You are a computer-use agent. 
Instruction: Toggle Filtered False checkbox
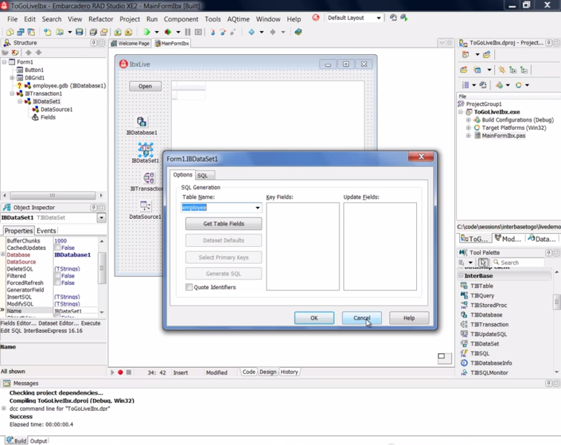click(x=57, y=276)
